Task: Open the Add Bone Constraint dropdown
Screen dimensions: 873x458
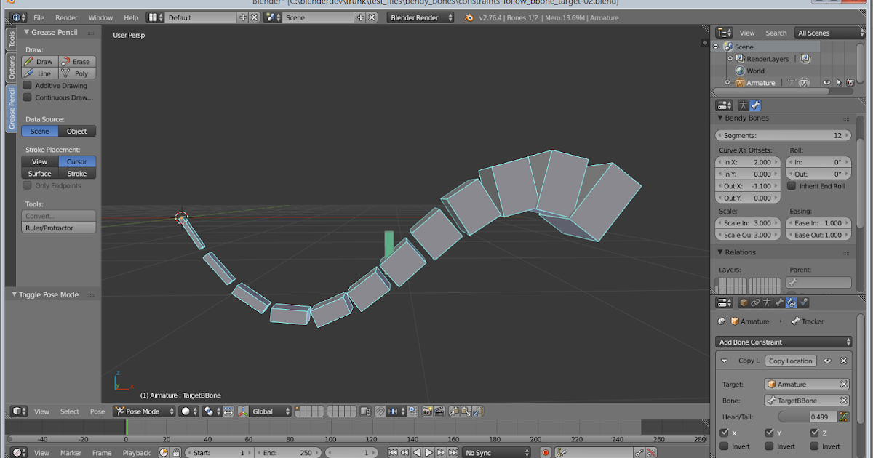Action: (x=784, y=342)
